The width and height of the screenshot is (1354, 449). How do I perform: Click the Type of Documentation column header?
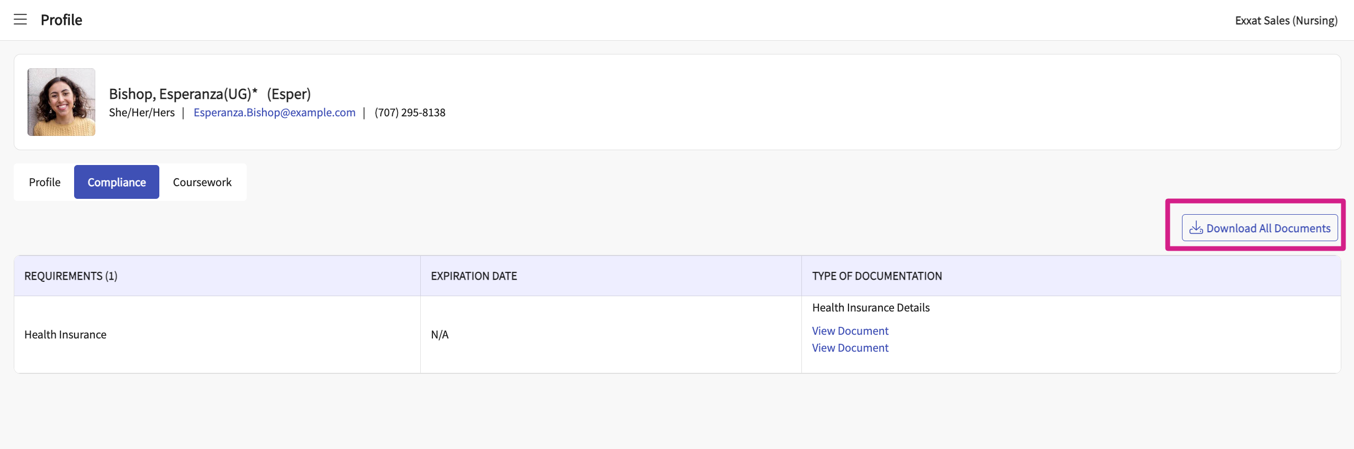[877, 276]
